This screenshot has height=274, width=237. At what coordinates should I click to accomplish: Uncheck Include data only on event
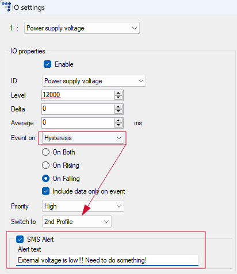45,191
